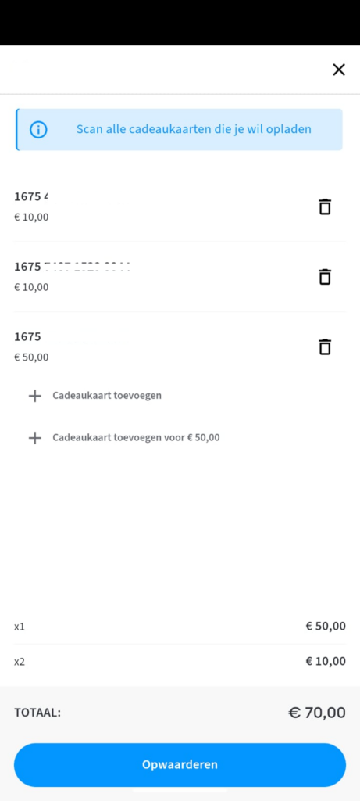Viewport: 360px width, 801px height.
Task: Click the TOTAAL label
Action: click(x=37, y=713)
